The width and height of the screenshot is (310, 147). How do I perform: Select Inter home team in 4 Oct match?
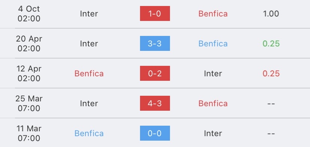tap(89, 13)
